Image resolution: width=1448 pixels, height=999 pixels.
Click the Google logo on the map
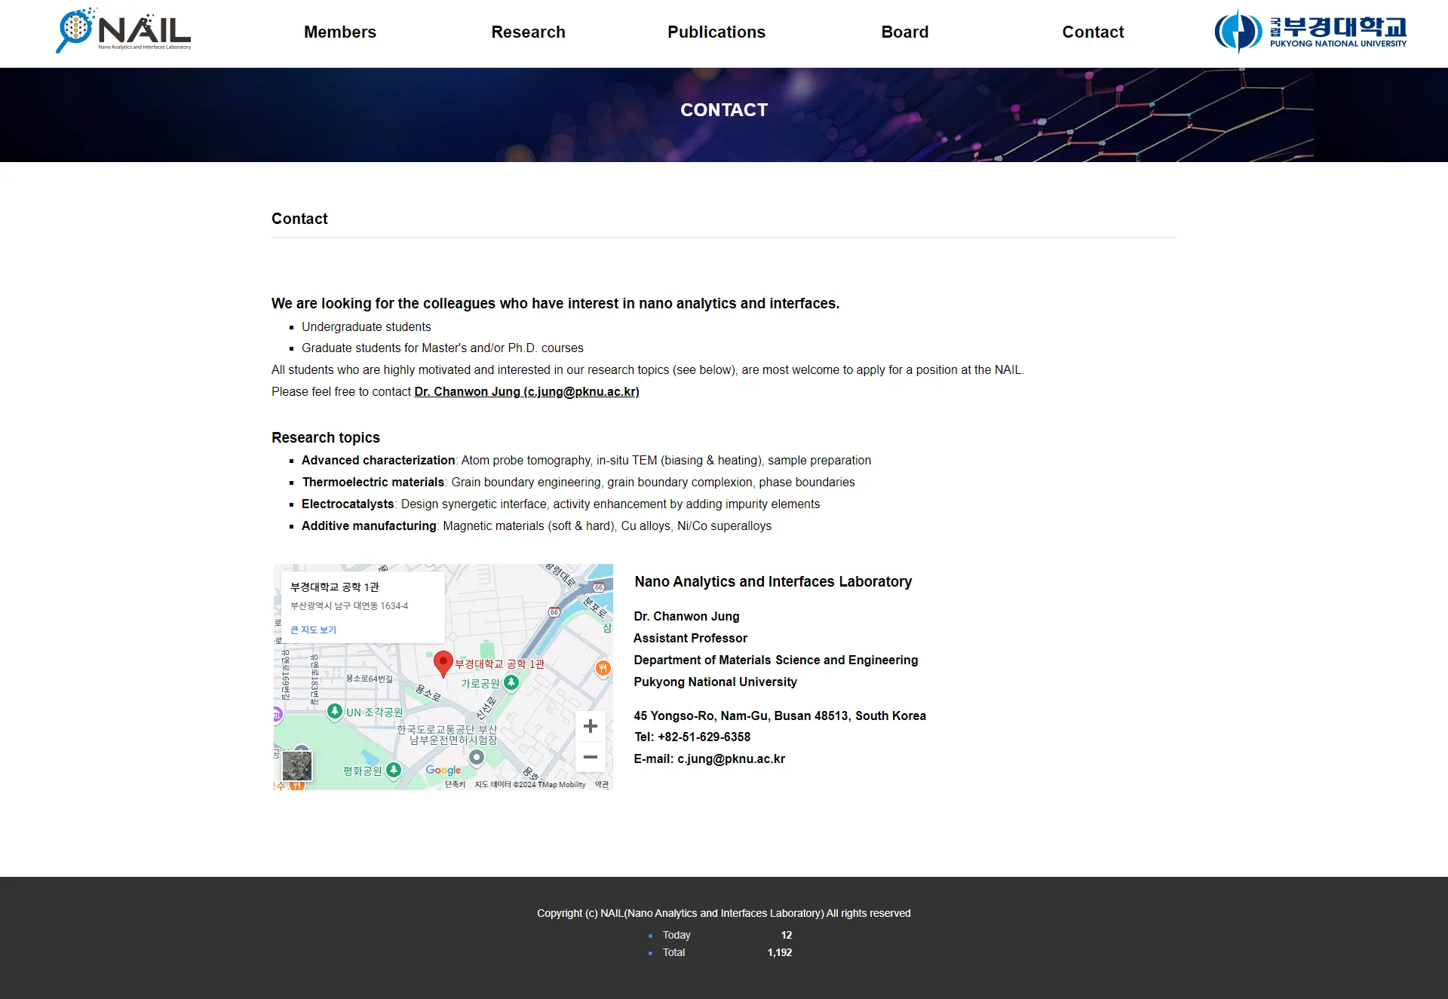tap(443, 770)
